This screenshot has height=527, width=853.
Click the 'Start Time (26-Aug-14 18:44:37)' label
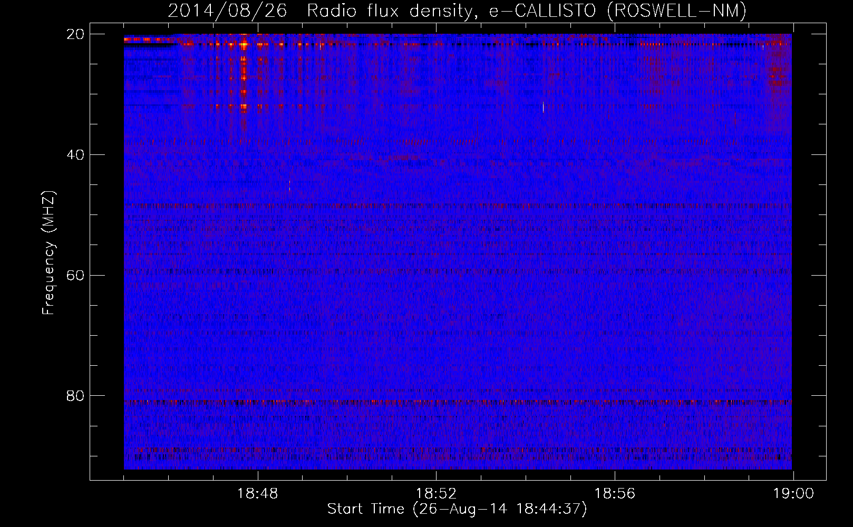click(x=457, y=509)
